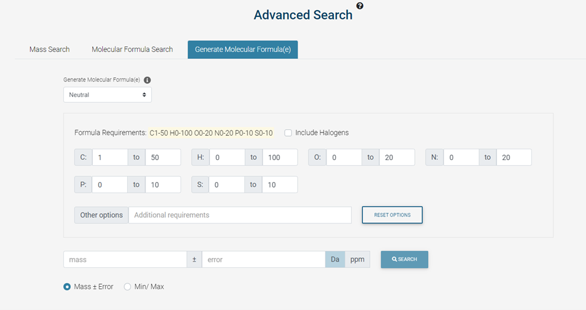Image resolution: width=586 pixels, height=310 pixels.
Task: Click the help question mark icon
Action: pos(360,6)
